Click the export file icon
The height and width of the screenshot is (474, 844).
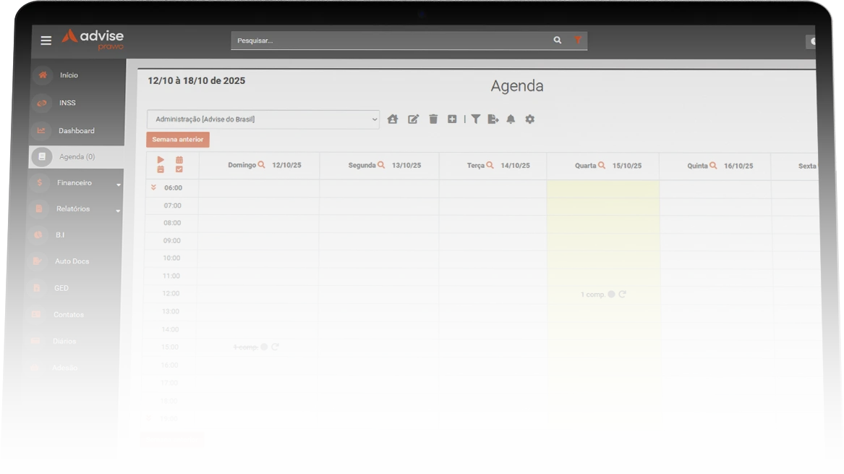point(493,119)
